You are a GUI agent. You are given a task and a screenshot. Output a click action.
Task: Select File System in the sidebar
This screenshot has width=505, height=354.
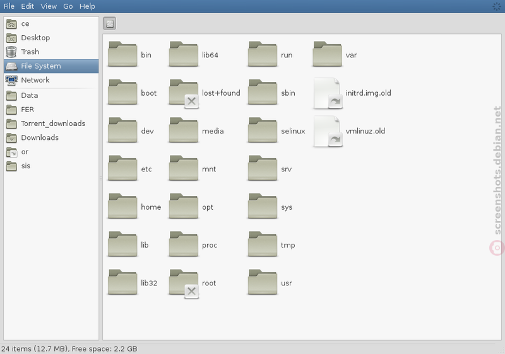pyautogui.click(x=51, y=66)
